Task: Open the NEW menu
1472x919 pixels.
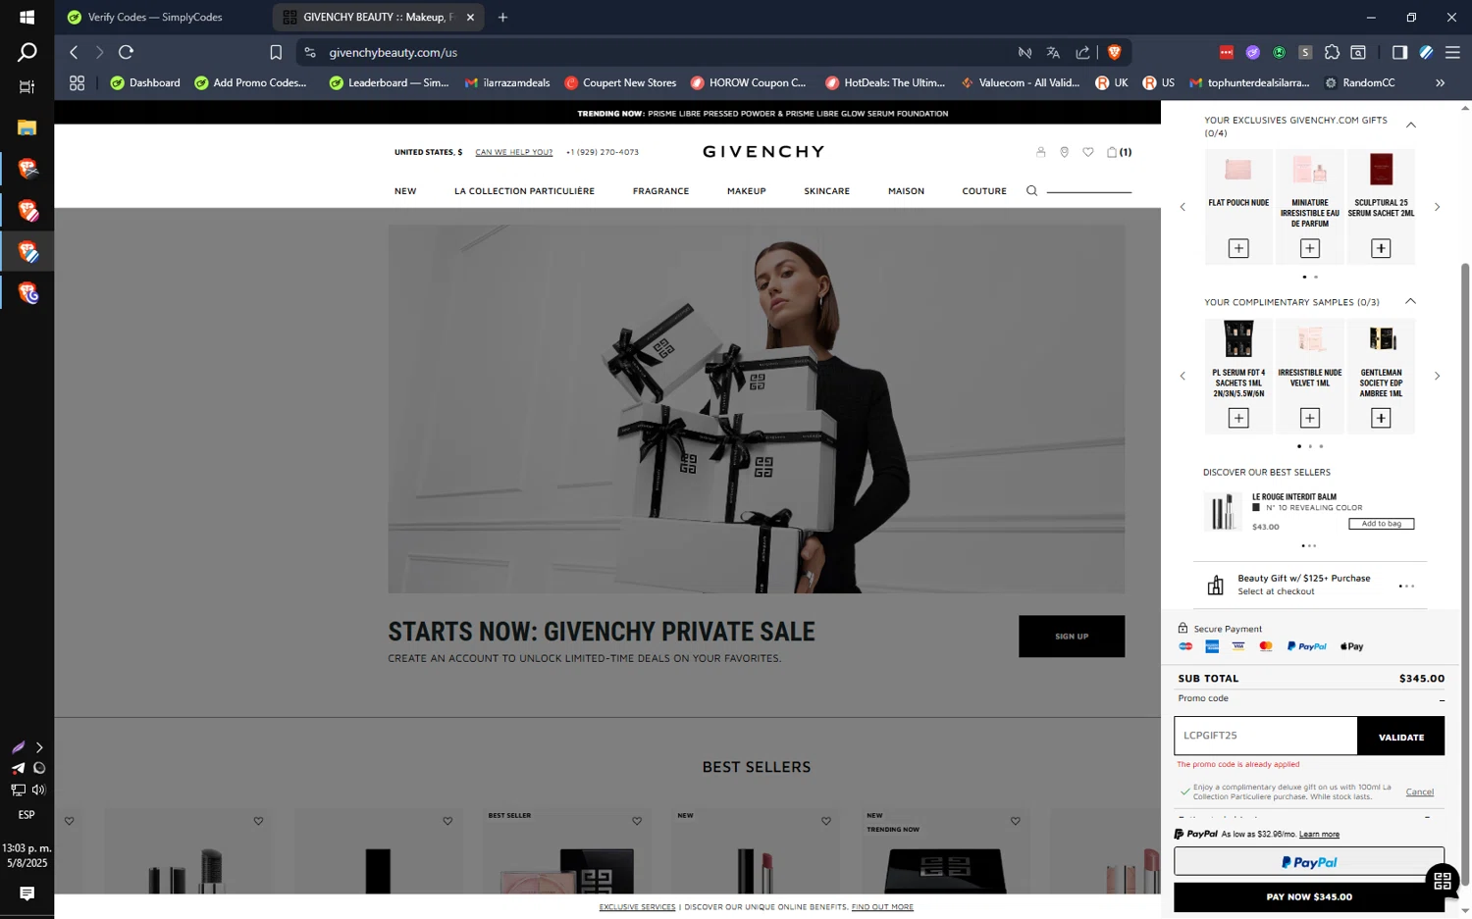Action: click(x=405, y=191)
